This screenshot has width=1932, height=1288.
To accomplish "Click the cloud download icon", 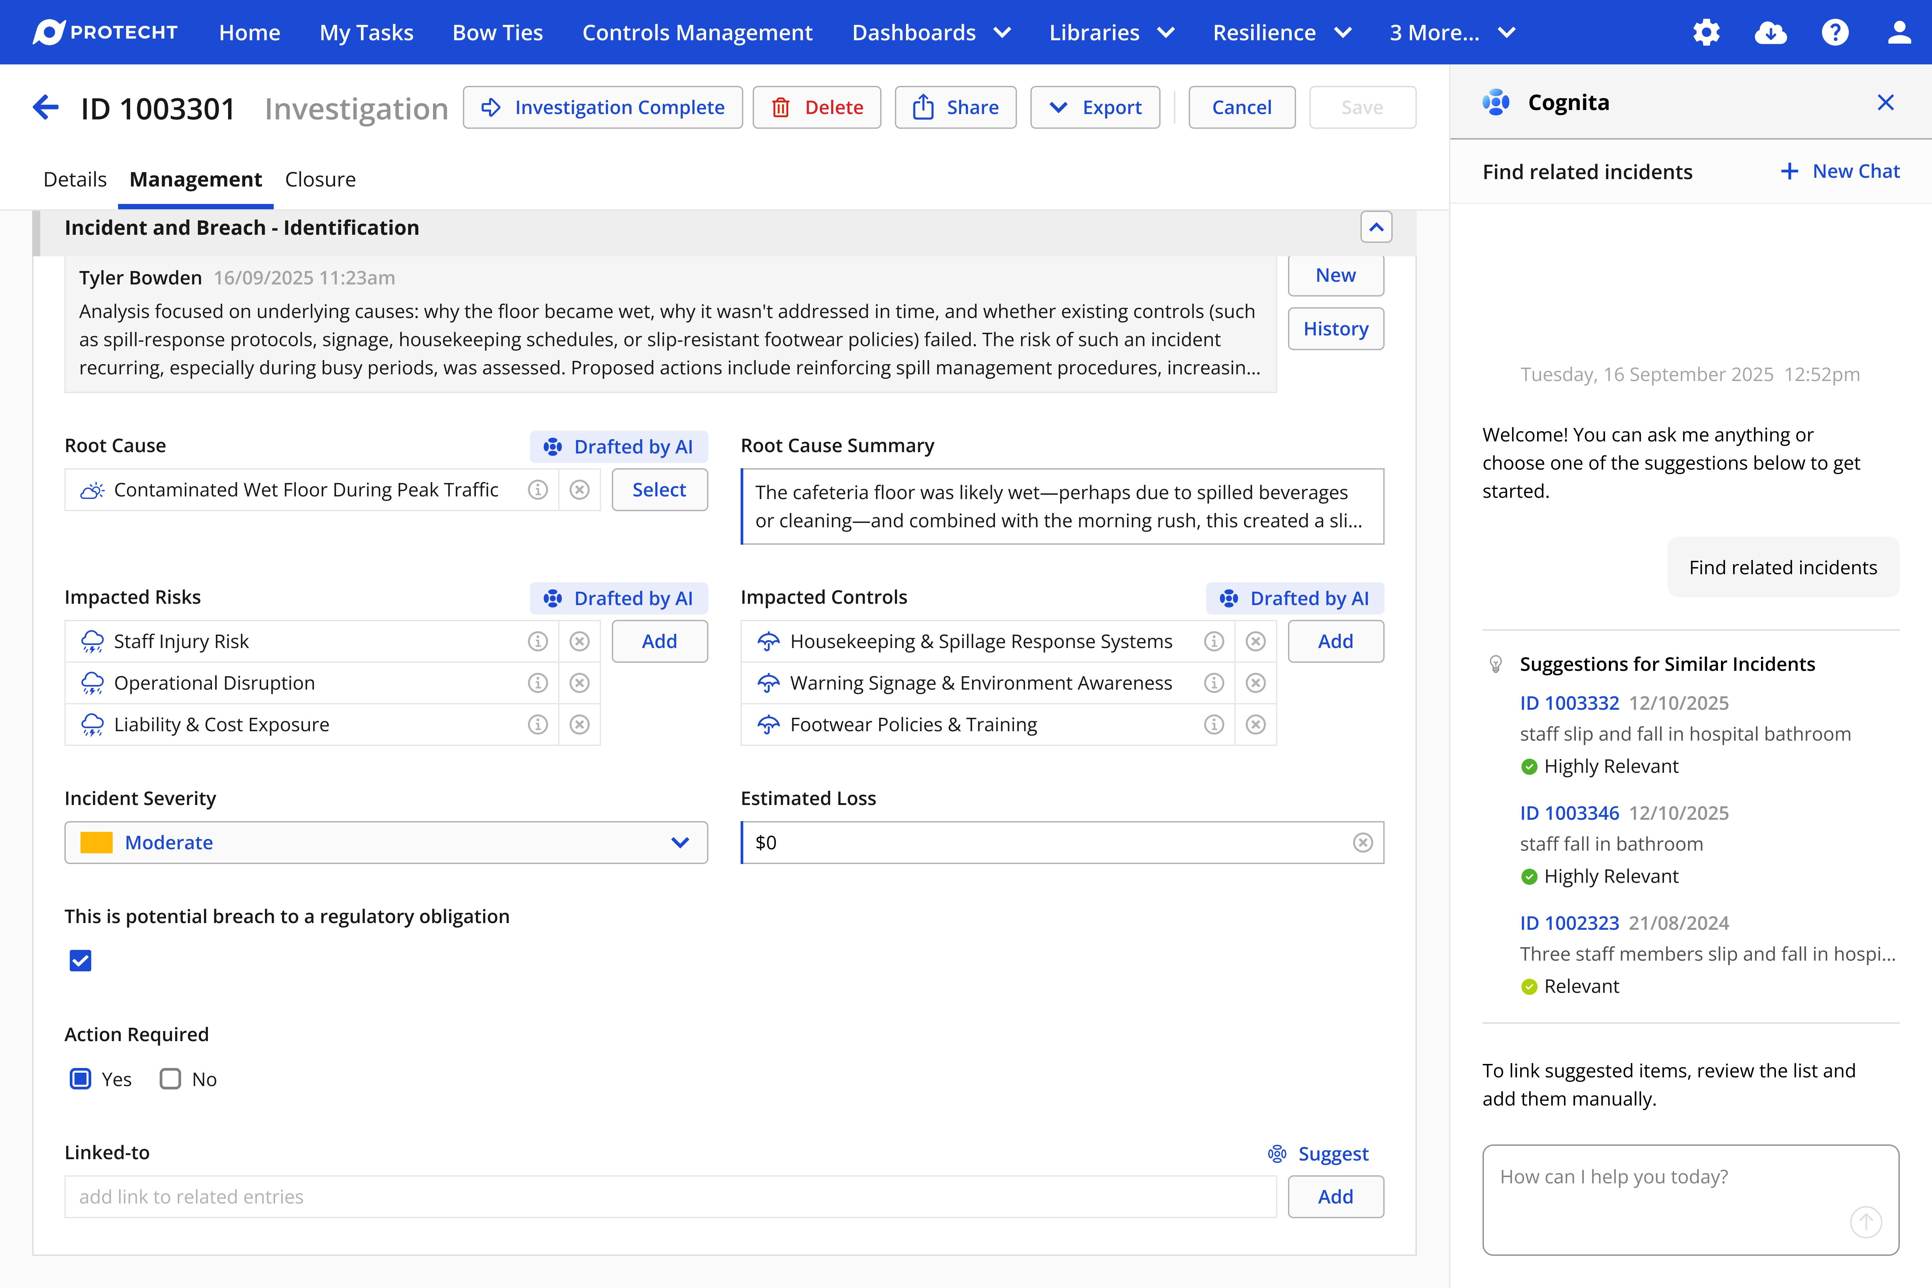I will 1770,33.
